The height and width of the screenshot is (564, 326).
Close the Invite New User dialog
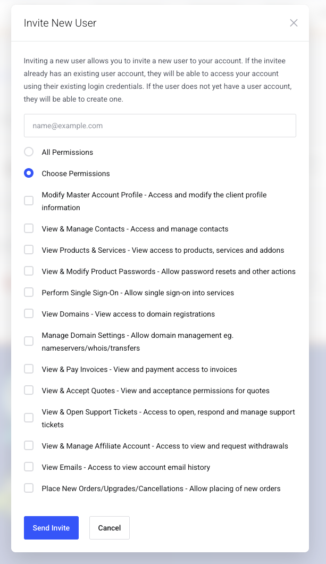(294, 23)
